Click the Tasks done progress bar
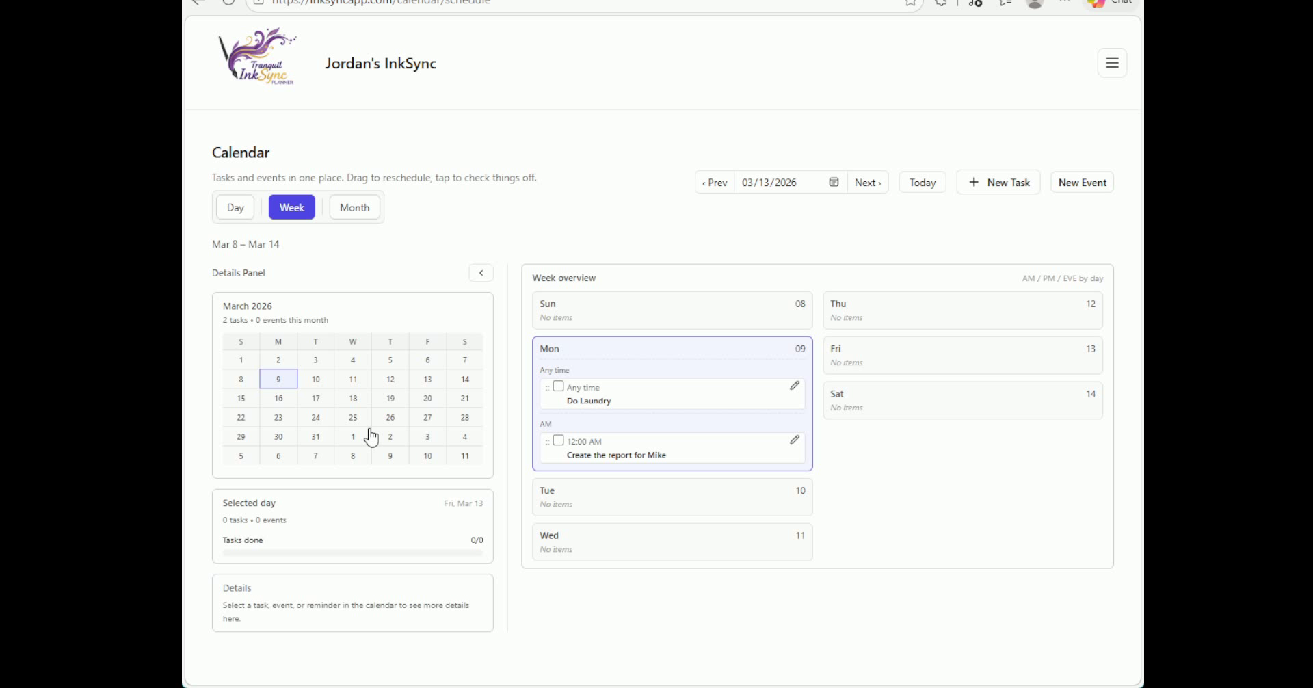The image size is (1313, 688). click(352, 553)
